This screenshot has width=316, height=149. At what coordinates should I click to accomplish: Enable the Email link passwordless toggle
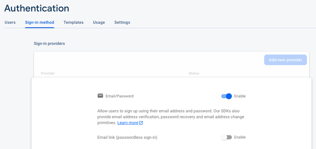[227, 137]
